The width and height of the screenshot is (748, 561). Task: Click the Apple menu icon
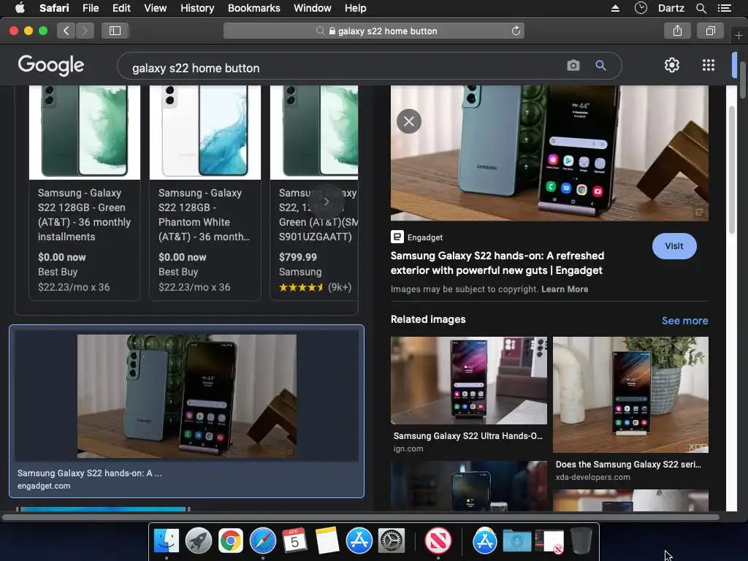pos(20,8)
